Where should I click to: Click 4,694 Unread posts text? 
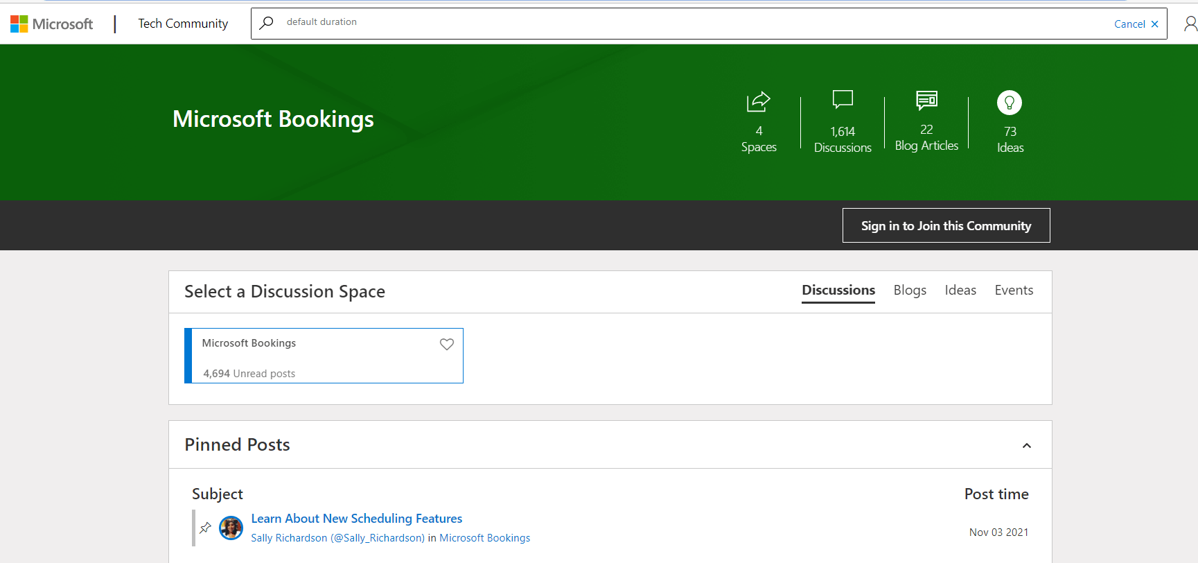pos(249,374)
